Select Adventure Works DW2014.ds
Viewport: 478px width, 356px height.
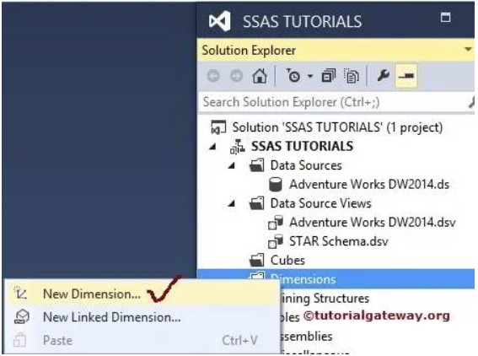pos(369,184)
